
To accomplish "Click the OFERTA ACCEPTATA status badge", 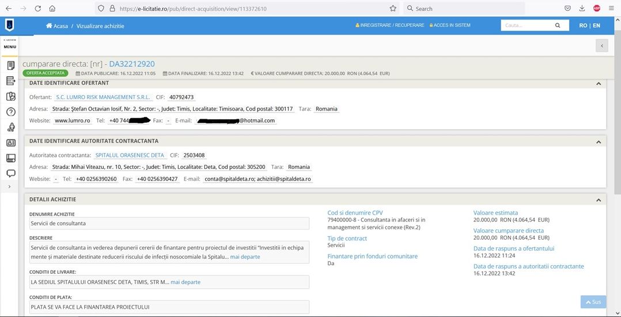I will [46, 73].
